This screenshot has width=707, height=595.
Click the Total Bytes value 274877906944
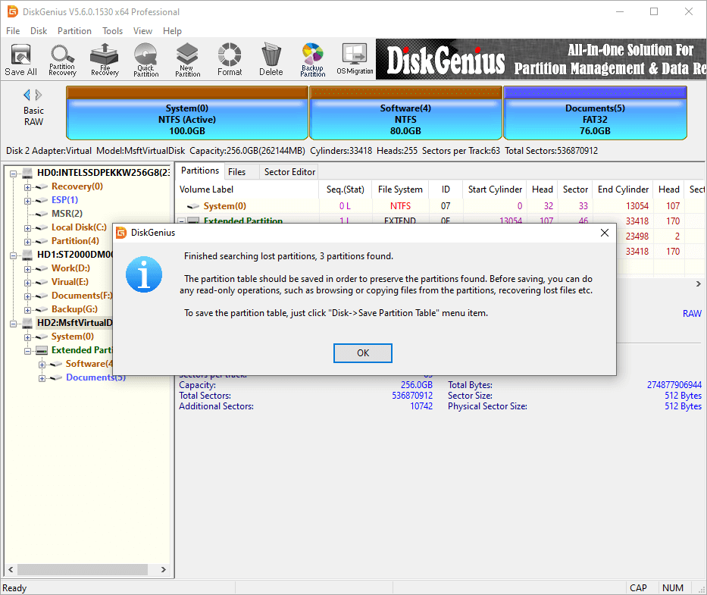[x=674, y=385]
